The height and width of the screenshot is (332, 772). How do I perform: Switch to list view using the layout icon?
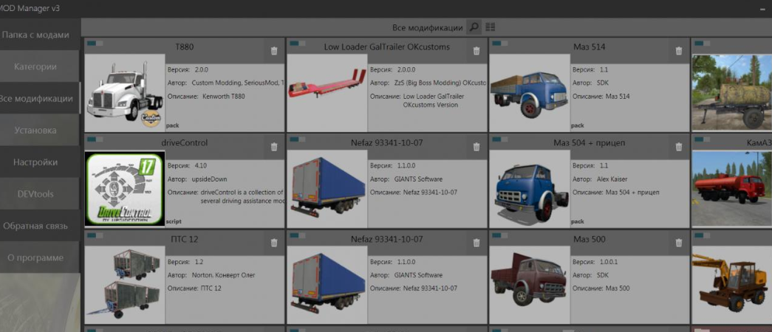click(491, 27)
